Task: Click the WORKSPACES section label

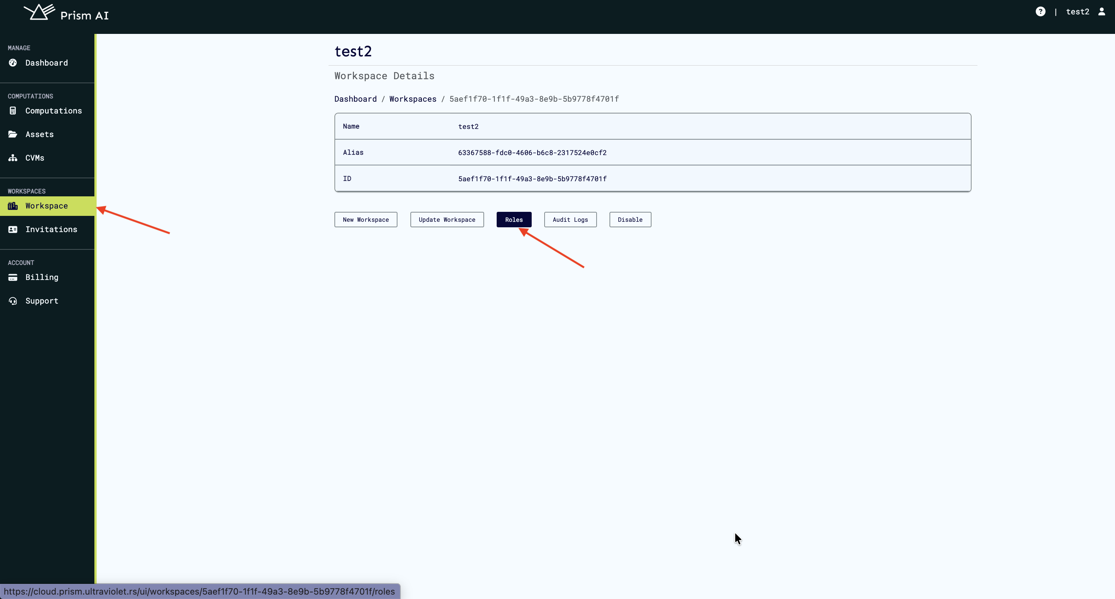Action: click(x=27, y=191)
